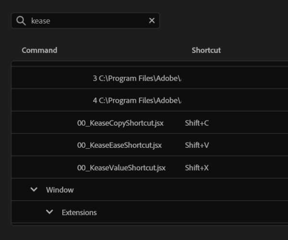The height and width of the screenshot is (240, 288).
Task: Collapse the Window group chevron
Action: [34, 189]
